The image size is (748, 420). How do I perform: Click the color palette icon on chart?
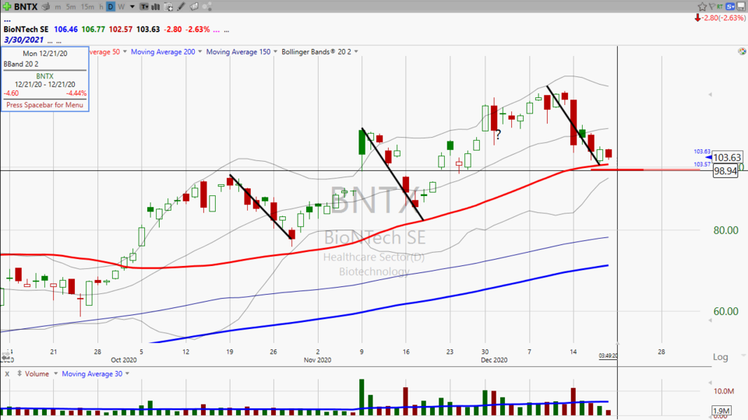coord(741,51)
